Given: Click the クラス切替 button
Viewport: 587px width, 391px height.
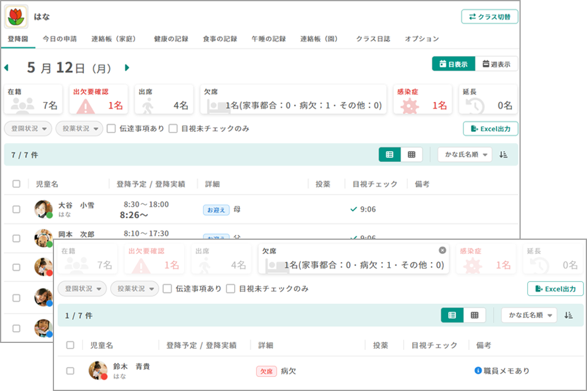Looking at the screenshot, I should 490,17.
